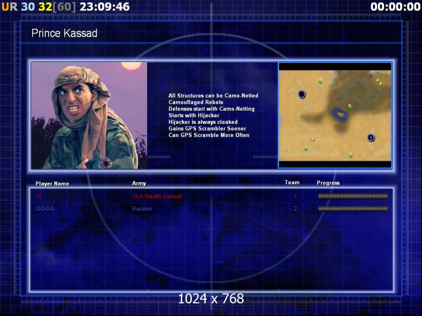Click the 23:09:46 clock readout
Viewport: 422px width, 316px height.
104,7
